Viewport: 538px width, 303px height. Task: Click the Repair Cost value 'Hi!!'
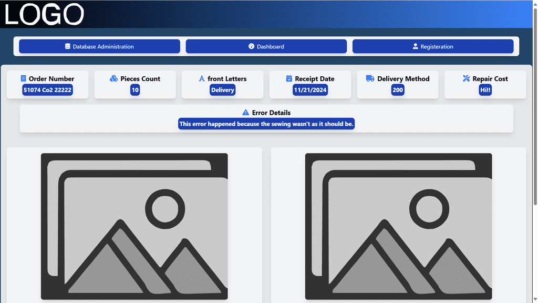[485, 90]
